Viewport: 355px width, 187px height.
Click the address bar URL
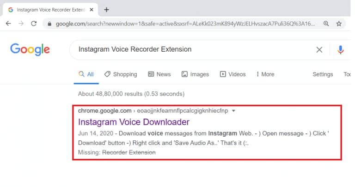tap(185, 24)
